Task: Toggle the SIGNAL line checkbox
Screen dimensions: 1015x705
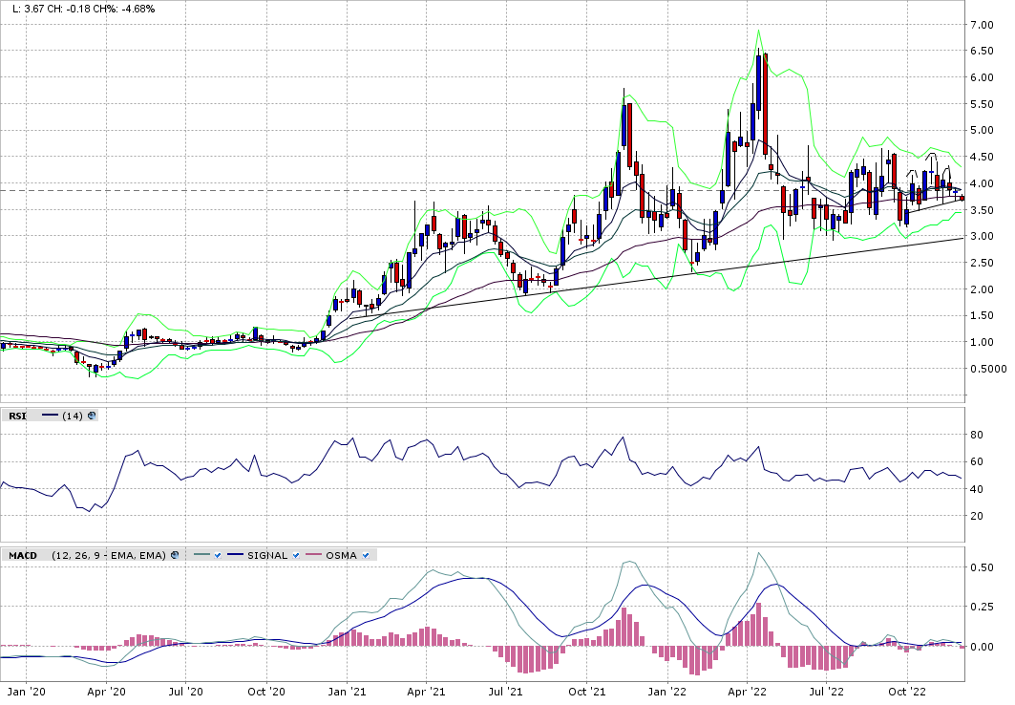Action: point(296,555)
